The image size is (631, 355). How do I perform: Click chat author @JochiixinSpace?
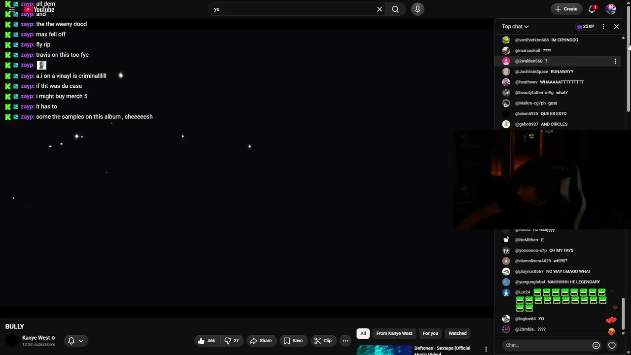point(531,71)
